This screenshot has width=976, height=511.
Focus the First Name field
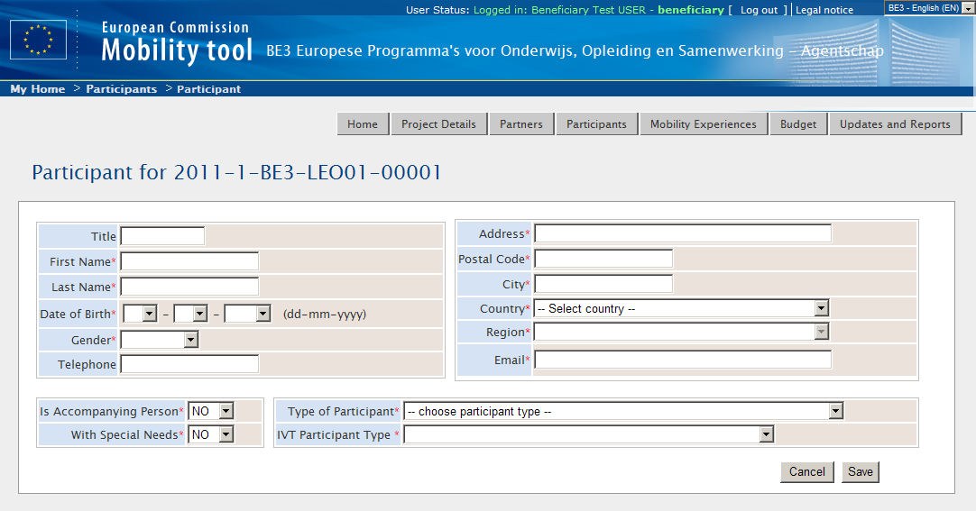(x=189, y=261)
